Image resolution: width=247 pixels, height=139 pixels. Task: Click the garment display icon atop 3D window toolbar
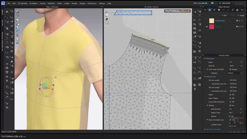(x=17, y=12)
